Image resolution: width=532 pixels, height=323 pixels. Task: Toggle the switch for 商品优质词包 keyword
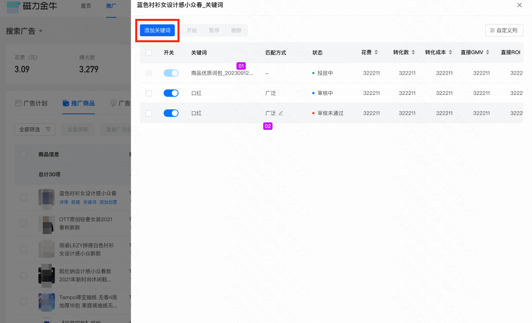tap(171, 73)
